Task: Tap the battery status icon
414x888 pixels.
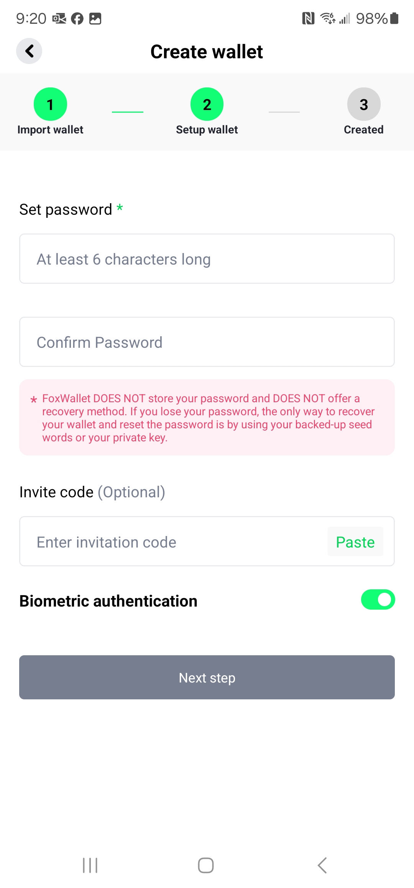Action: click(394, 18)
